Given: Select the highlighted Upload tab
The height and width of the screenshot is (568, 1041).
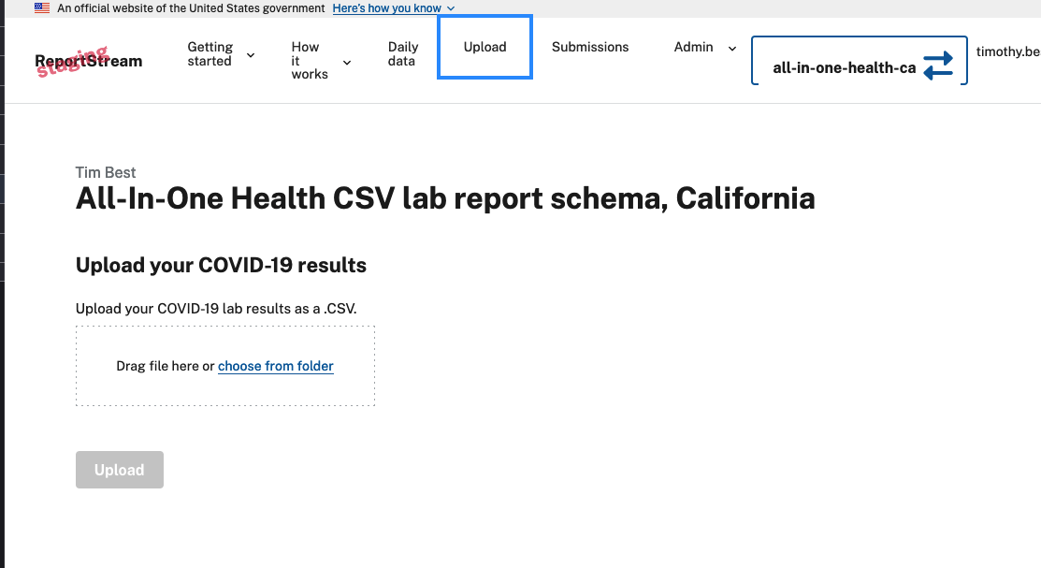Looking at the screenshot, I should 484,47.
